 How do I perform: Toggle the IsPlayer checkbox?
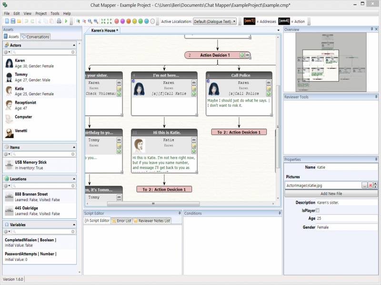318,210
